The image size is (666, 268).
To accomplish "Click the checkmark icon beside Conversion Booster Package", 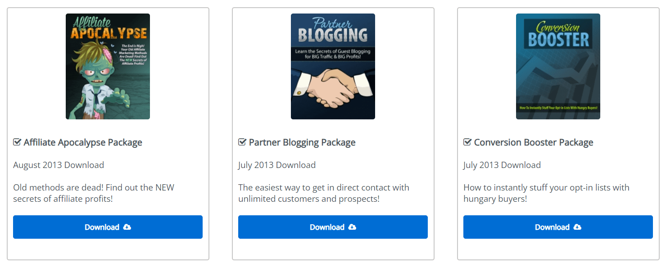I will (467, 142).
